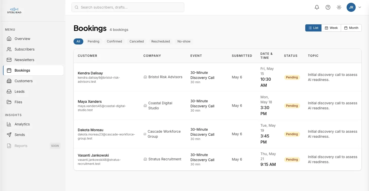
Task: Click Pending status badge for Kendra Dalisay
Action: pyautogui.click(x=292, y=77)
